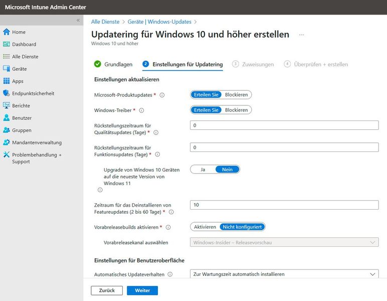Click info icon for Funktionsupdates deferral
387x301 pixels.
pos(157,155)
